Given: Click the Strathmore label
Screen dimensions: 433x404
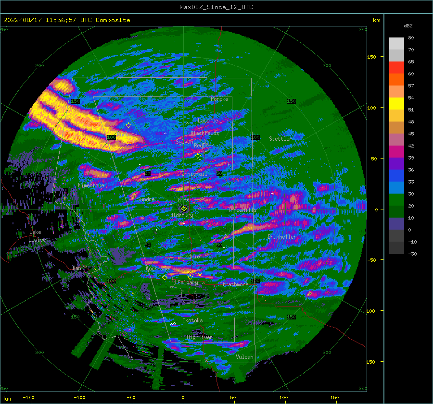Looking at the screenshot, I should pos(234,284).
